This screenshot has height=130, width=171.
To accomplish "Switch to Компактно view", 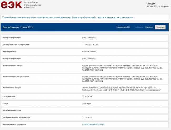I will point(149,27).
